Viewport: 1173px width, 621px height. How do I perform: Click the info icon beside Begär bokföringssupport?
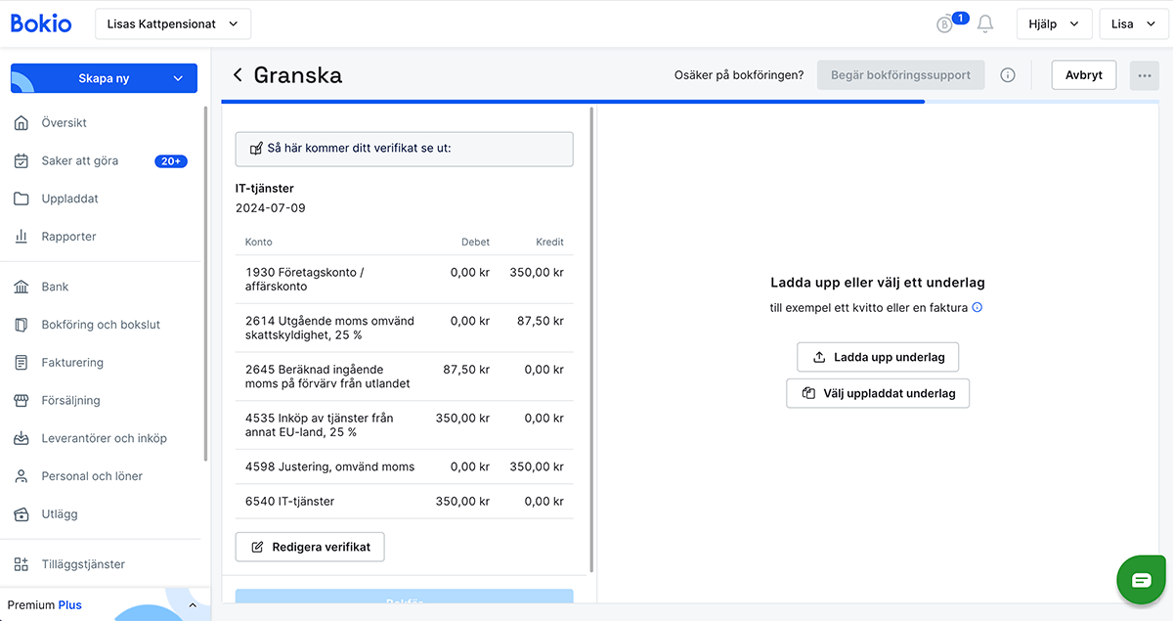point(1008,74)
